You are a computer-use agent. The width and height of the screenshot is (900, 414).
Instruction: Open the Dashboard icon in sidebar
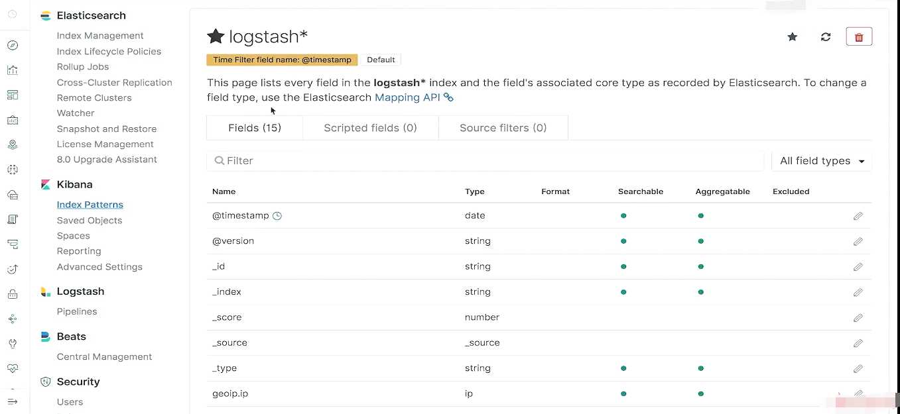13,95
